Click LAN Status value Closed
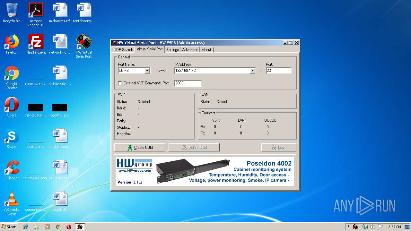This screenshot has height=231, width=411. coord(222,102)
